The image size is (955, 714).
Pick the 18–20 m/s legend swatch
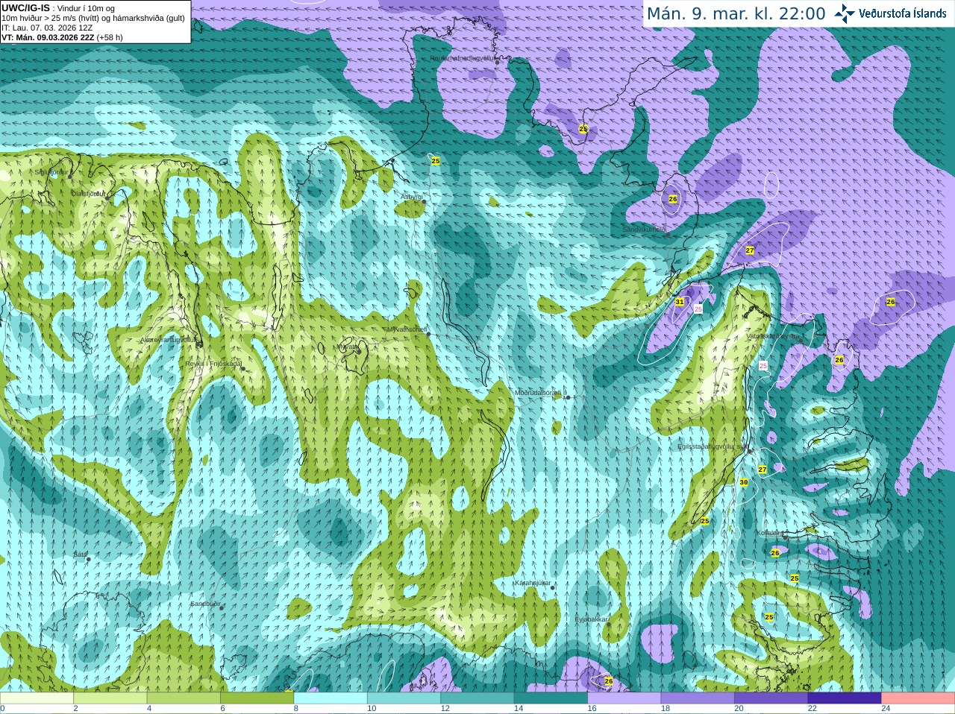click(698, 698)
